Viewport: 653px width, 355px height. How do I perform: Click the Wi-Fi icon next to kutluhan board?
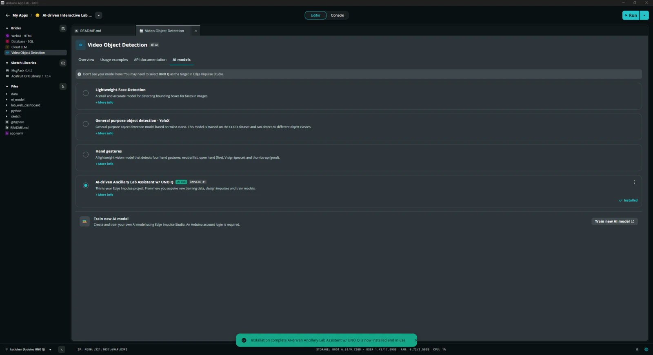tap(7, 350)
